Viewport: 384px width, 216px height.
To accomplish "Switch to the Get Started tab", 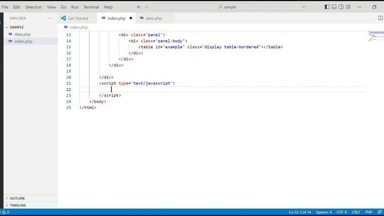I will pyautogui.click(x=77, y=18).
